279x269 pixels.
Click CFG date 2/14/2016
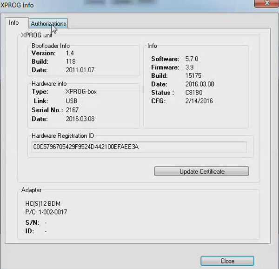point(199,101)
